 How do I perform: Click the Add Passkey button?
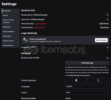coord(101,40)
